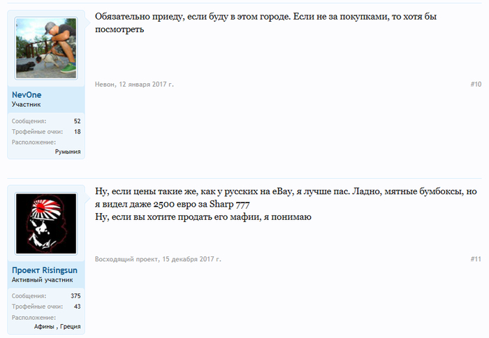Click Risingsun's trophy points value 43

(x=77, y=307)
